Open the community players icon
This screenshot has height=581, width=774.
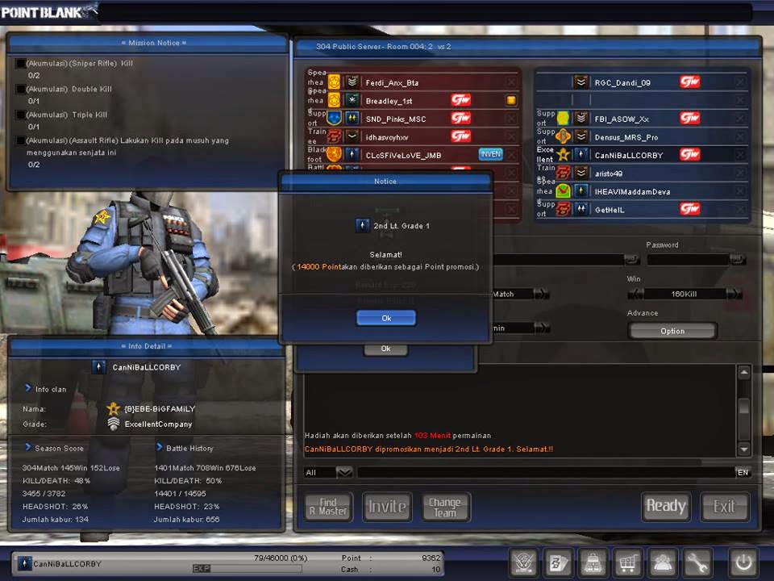coord(663,562)
